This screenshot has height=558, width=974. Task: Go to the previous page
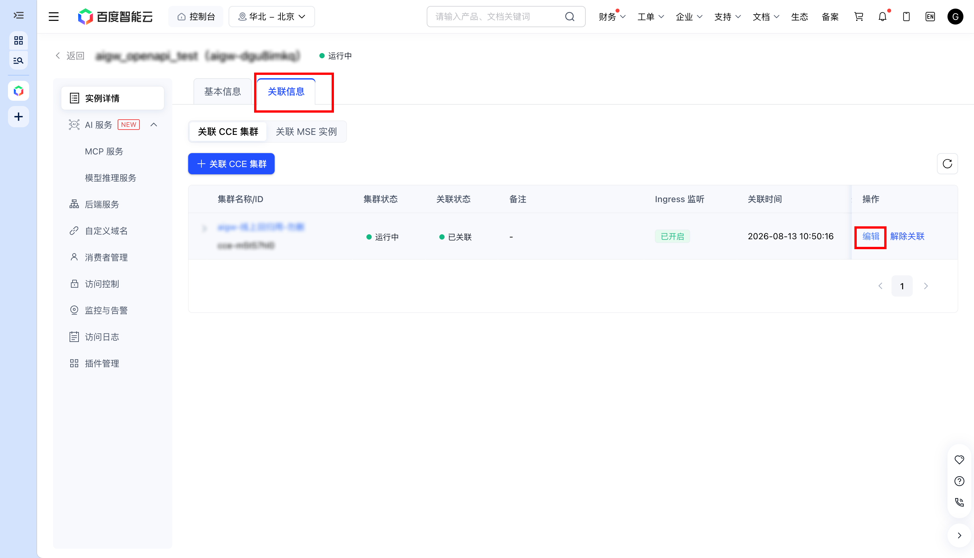click(x=880, y=286)
